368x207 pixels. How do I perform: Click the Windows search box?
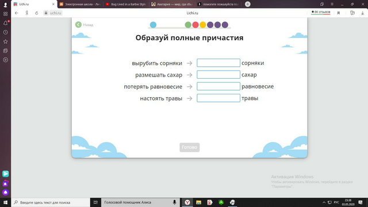(x=51, y=202)
